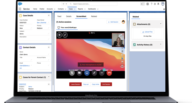Open session settings gear in video
Screen dimensions: 192x103
click(x=60, y=35)
